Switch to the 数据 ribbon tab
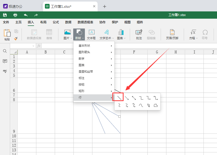Image resolution: width=217 pixels, height=155 pixels. (x=68, y=22)
